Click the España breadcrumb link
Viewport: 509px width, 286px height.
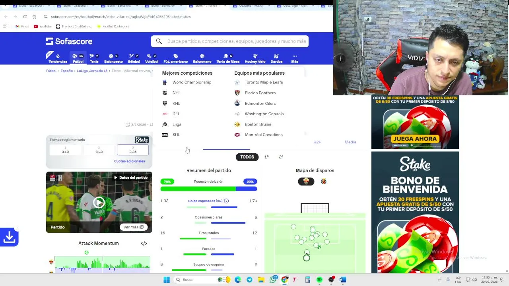[x=66, y=71]
